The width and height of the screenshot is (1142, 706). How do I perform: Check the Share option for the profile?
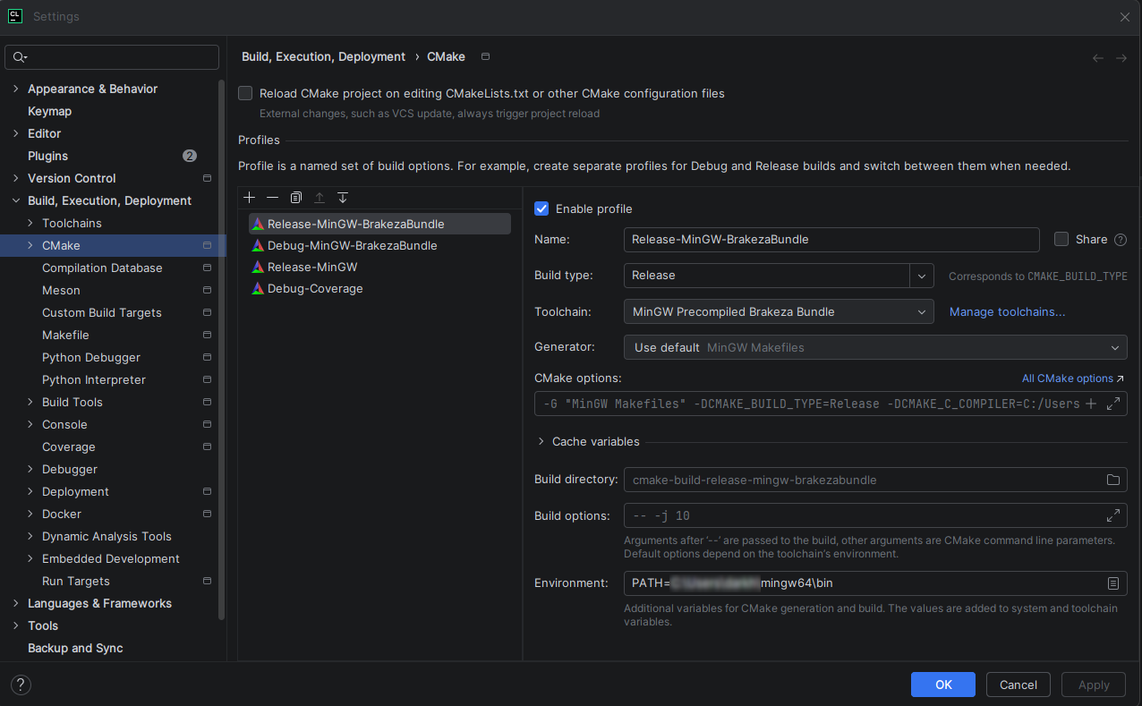[x=1061, y=239]
